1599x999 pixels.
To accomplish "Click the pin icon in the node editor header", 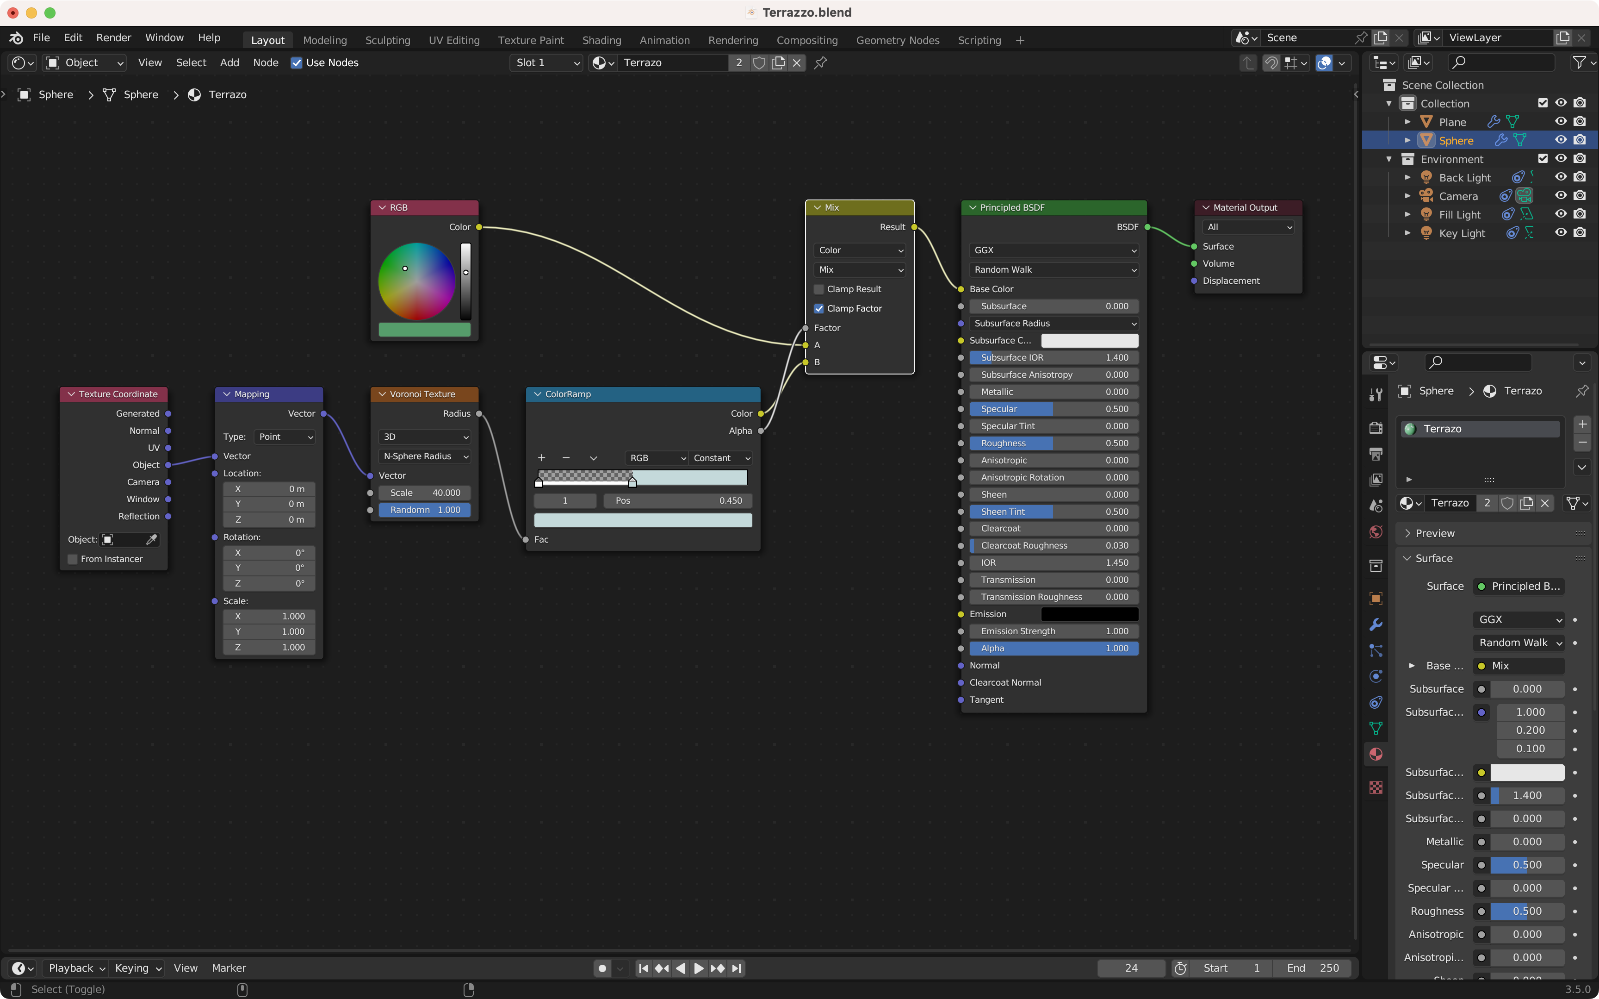I will tap(821, 63).
